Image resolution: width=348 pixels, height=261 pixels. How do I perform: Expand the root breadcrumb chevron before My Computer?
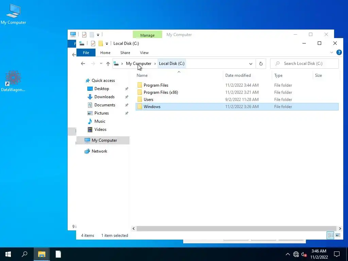click(x=122, y=64)
